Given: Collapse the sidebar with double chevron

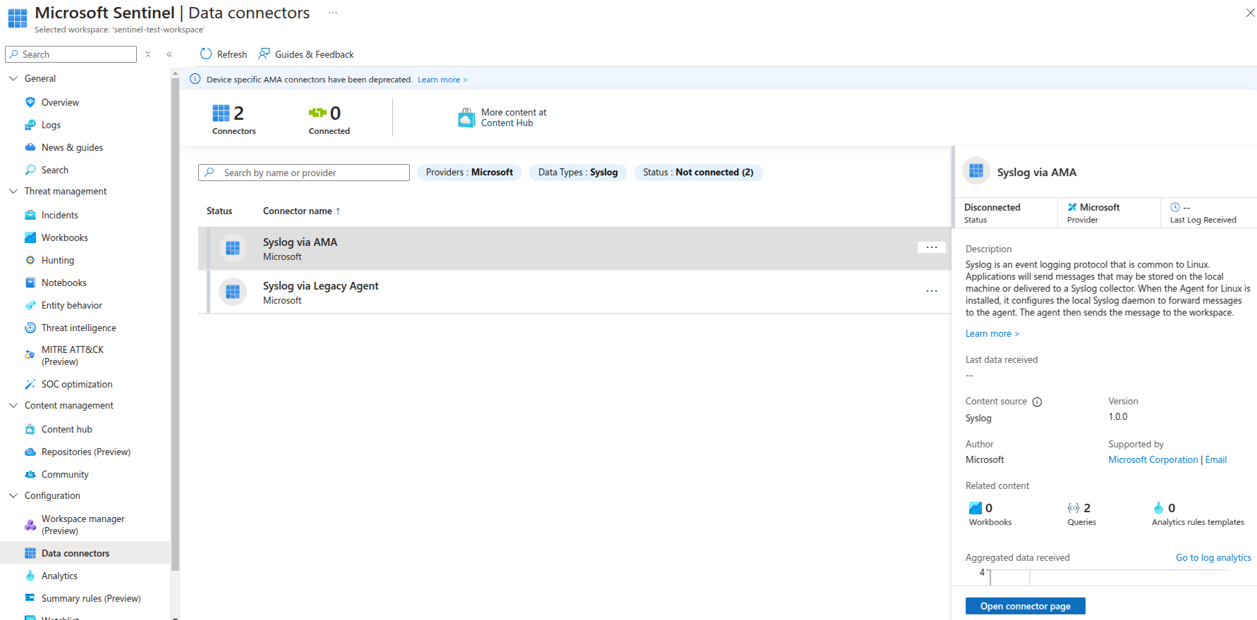Looking at the screenshot, I should pyautogui.click(x=169, y=54).
